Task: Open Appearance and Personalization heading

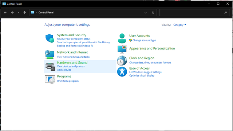Action: click(152, 49)
